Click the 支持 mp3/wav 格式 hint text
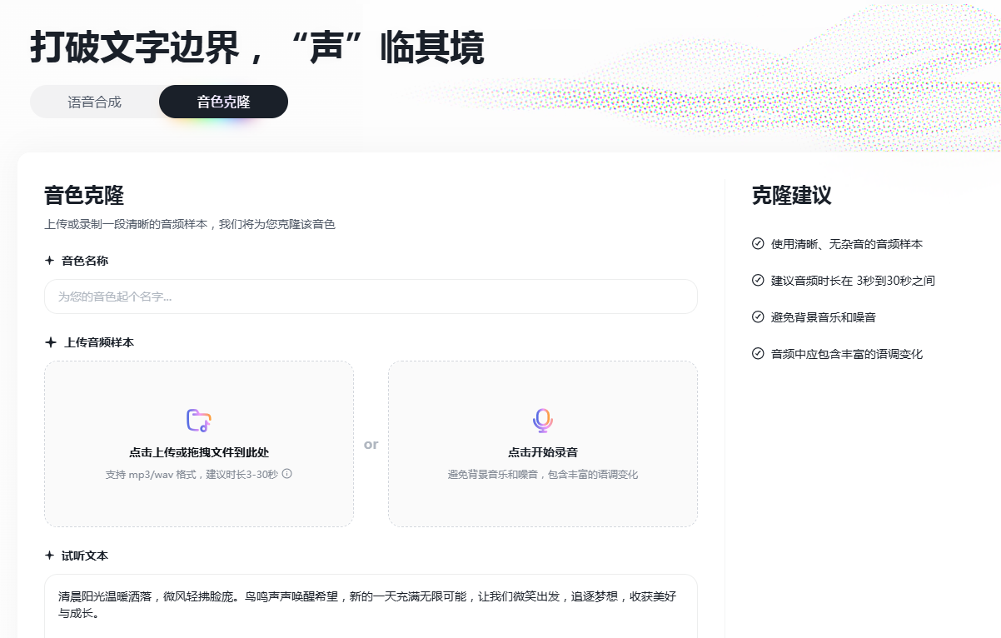This screenshot has width=1001, height=638. click(190, 472)
